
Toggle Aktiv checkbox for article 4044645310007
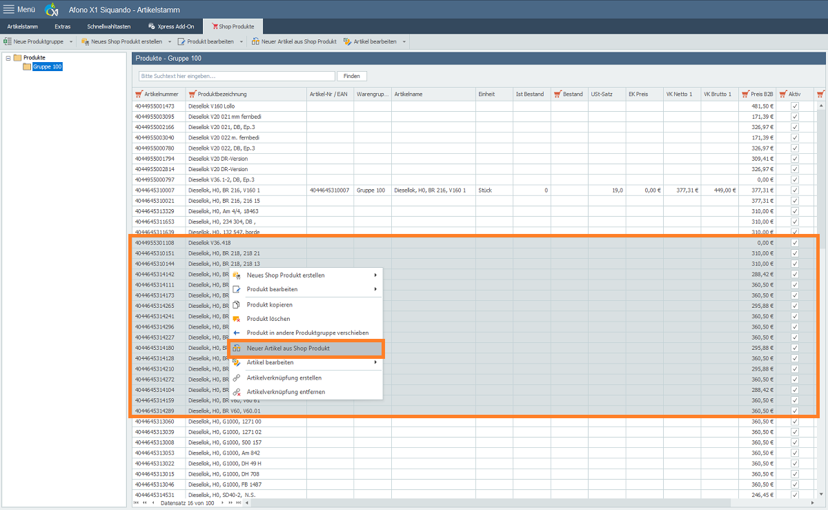pos(795,190)
